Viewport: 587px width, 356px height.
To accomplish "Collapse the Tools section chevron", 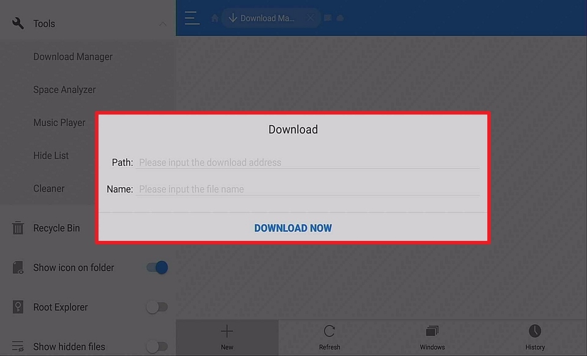I will (162, 24).
